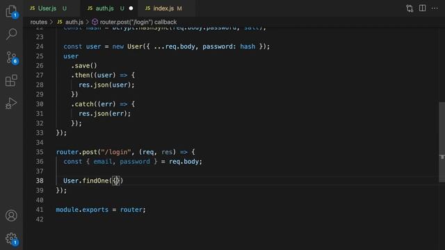This screenshot has height=250, width=445.
Task: Click the Open Changes compare icon
Action: (410, 8)
